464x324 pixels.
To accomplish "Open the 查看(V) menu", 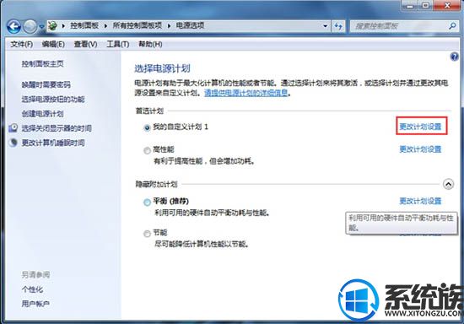I will click(85, 45).
